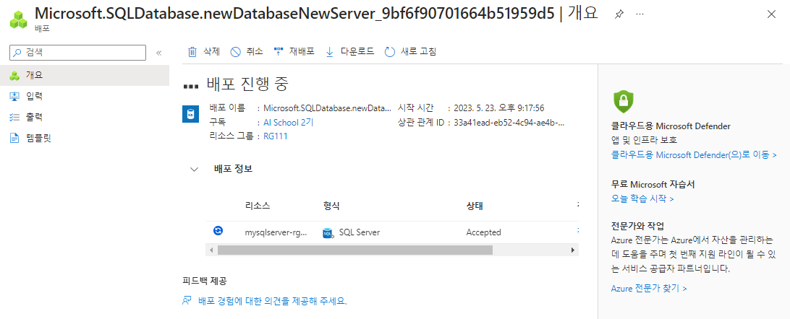
Task: Click the 템플릿 document icon in sidebar
Action: tap(14, 138)
